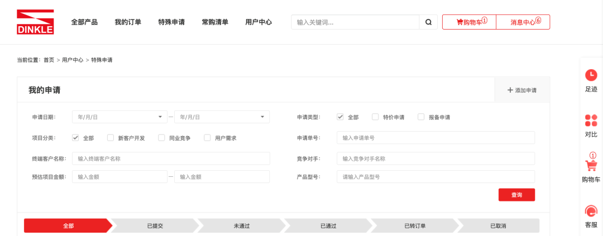
Task: Click the search magnifier icon
Action: click(x=428, y=22)
